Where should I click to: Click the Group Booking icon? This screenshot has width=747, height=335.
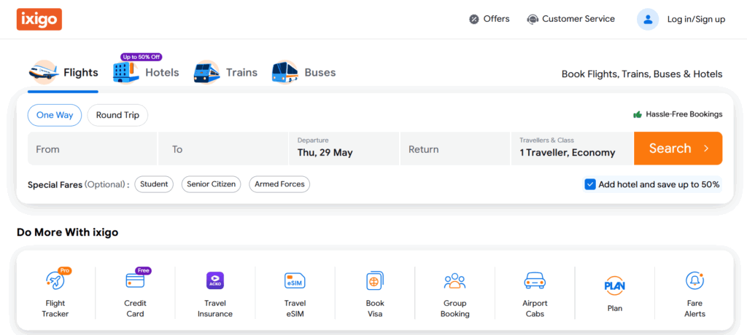point(454,281)
